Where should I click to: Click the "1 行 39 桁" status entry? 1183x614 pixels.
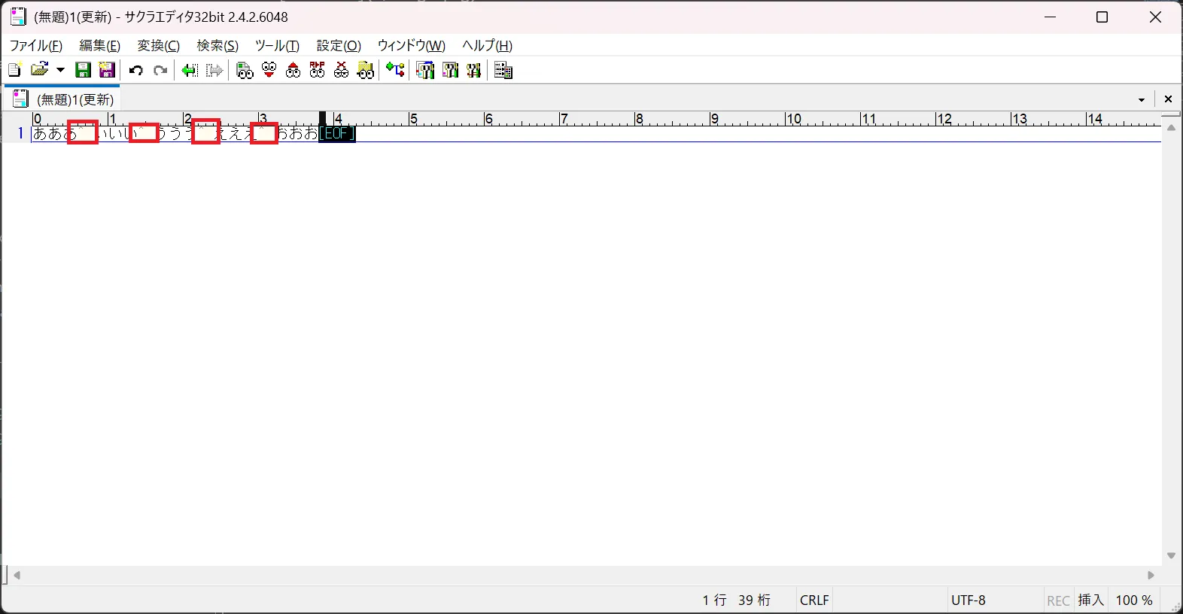click(x=736, y=600)
